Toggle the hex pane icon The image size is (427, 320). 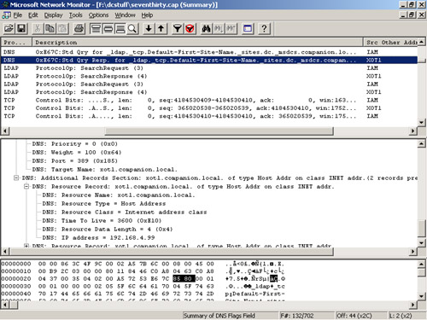click(120, 28)
